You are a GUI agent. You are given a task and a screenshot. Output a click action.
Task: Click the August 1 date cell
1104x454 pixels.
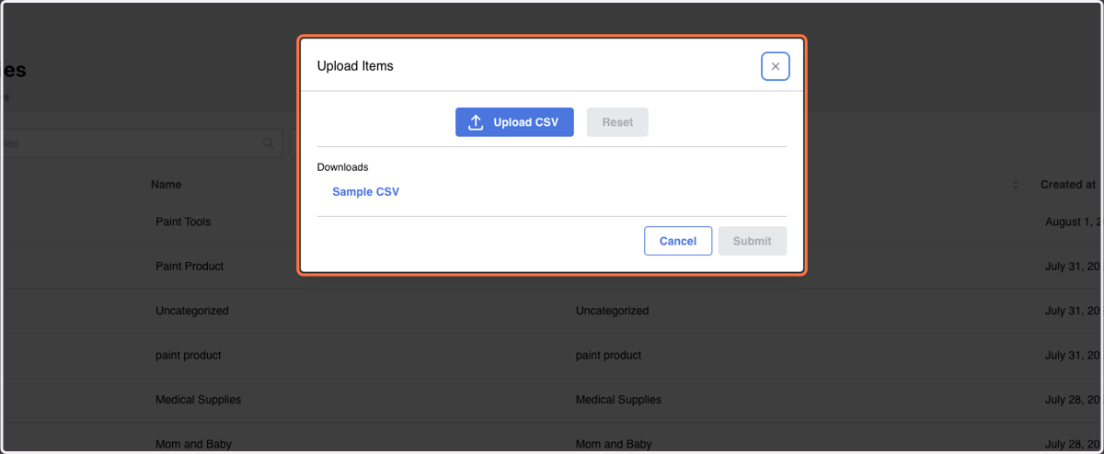click(1074, 221)
